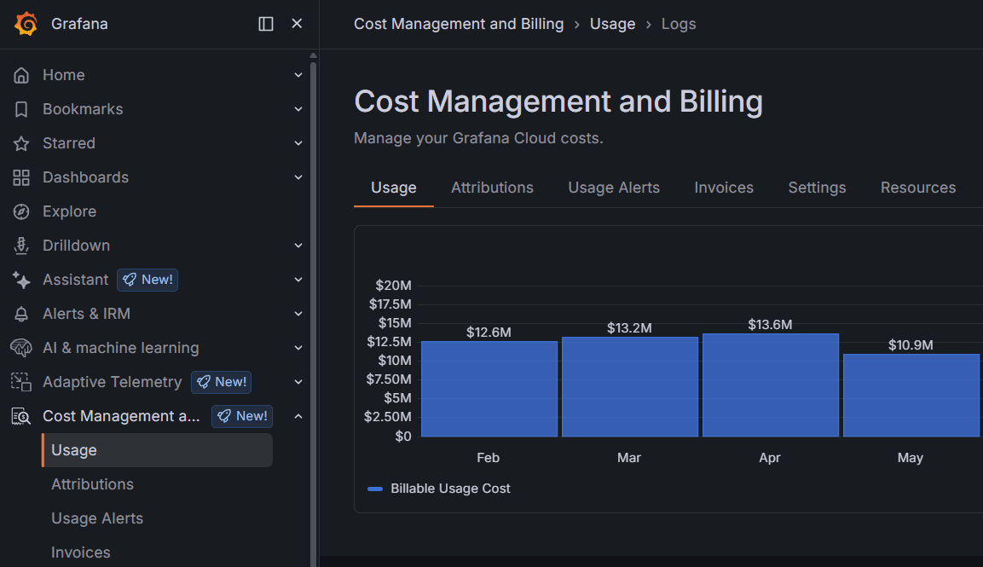Select the AI & machine learning brain icon
The width and height of the screenshot is (983, 567).
20,348
